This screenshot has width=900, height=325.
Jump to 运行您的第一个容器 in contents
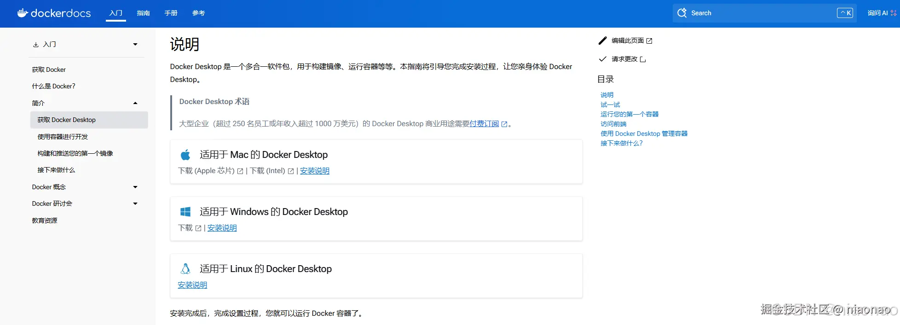click(629, 114)
